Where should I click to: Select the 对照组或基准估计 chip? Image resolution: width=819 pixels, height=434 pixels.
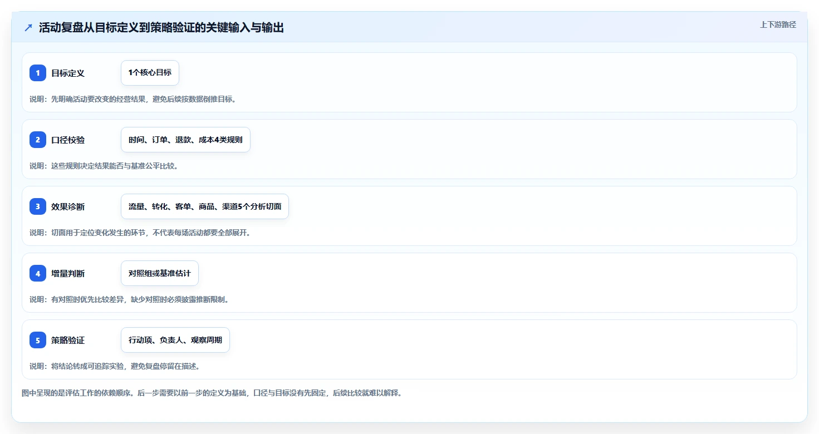[160, 273]
